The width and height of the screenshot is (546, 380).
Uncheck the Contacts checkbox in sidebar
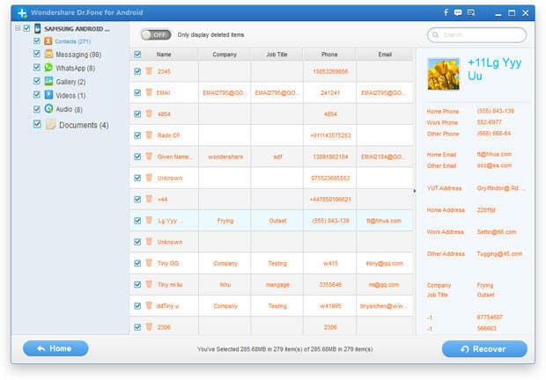pos(37,40)
